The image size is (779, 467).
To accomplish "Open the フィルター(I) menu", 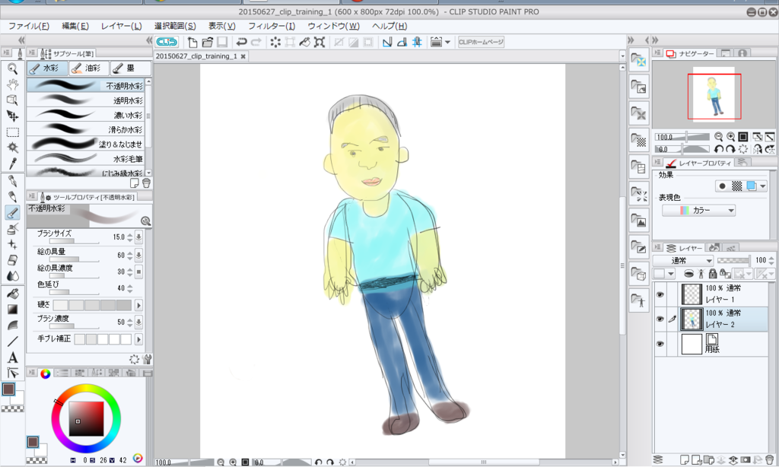I will 272,26.
